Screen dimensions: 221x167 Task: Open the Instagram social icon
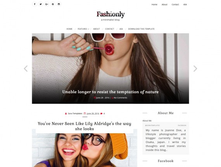[x=59, y=4]
